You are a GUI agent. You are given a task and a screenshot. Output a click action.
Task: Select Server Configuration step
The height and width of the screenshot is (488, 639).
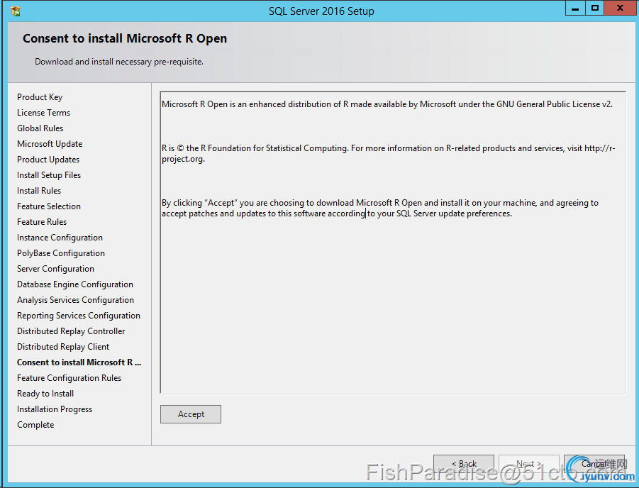coord(55,269)
